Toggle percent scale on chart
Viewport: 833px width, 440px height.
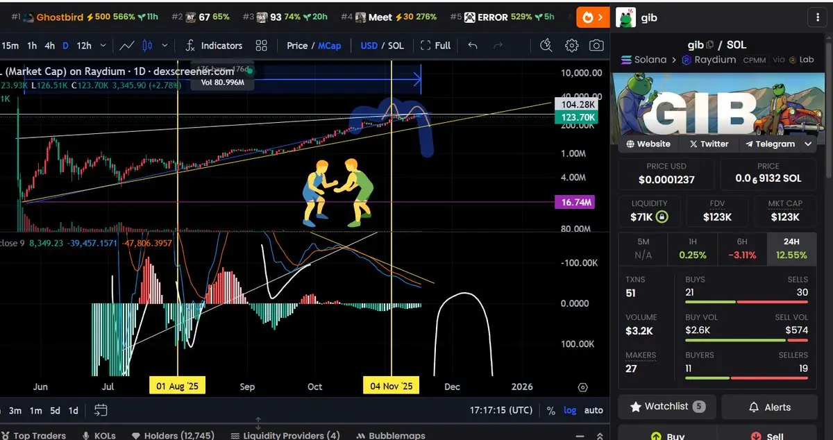click(x=550, y=410)
